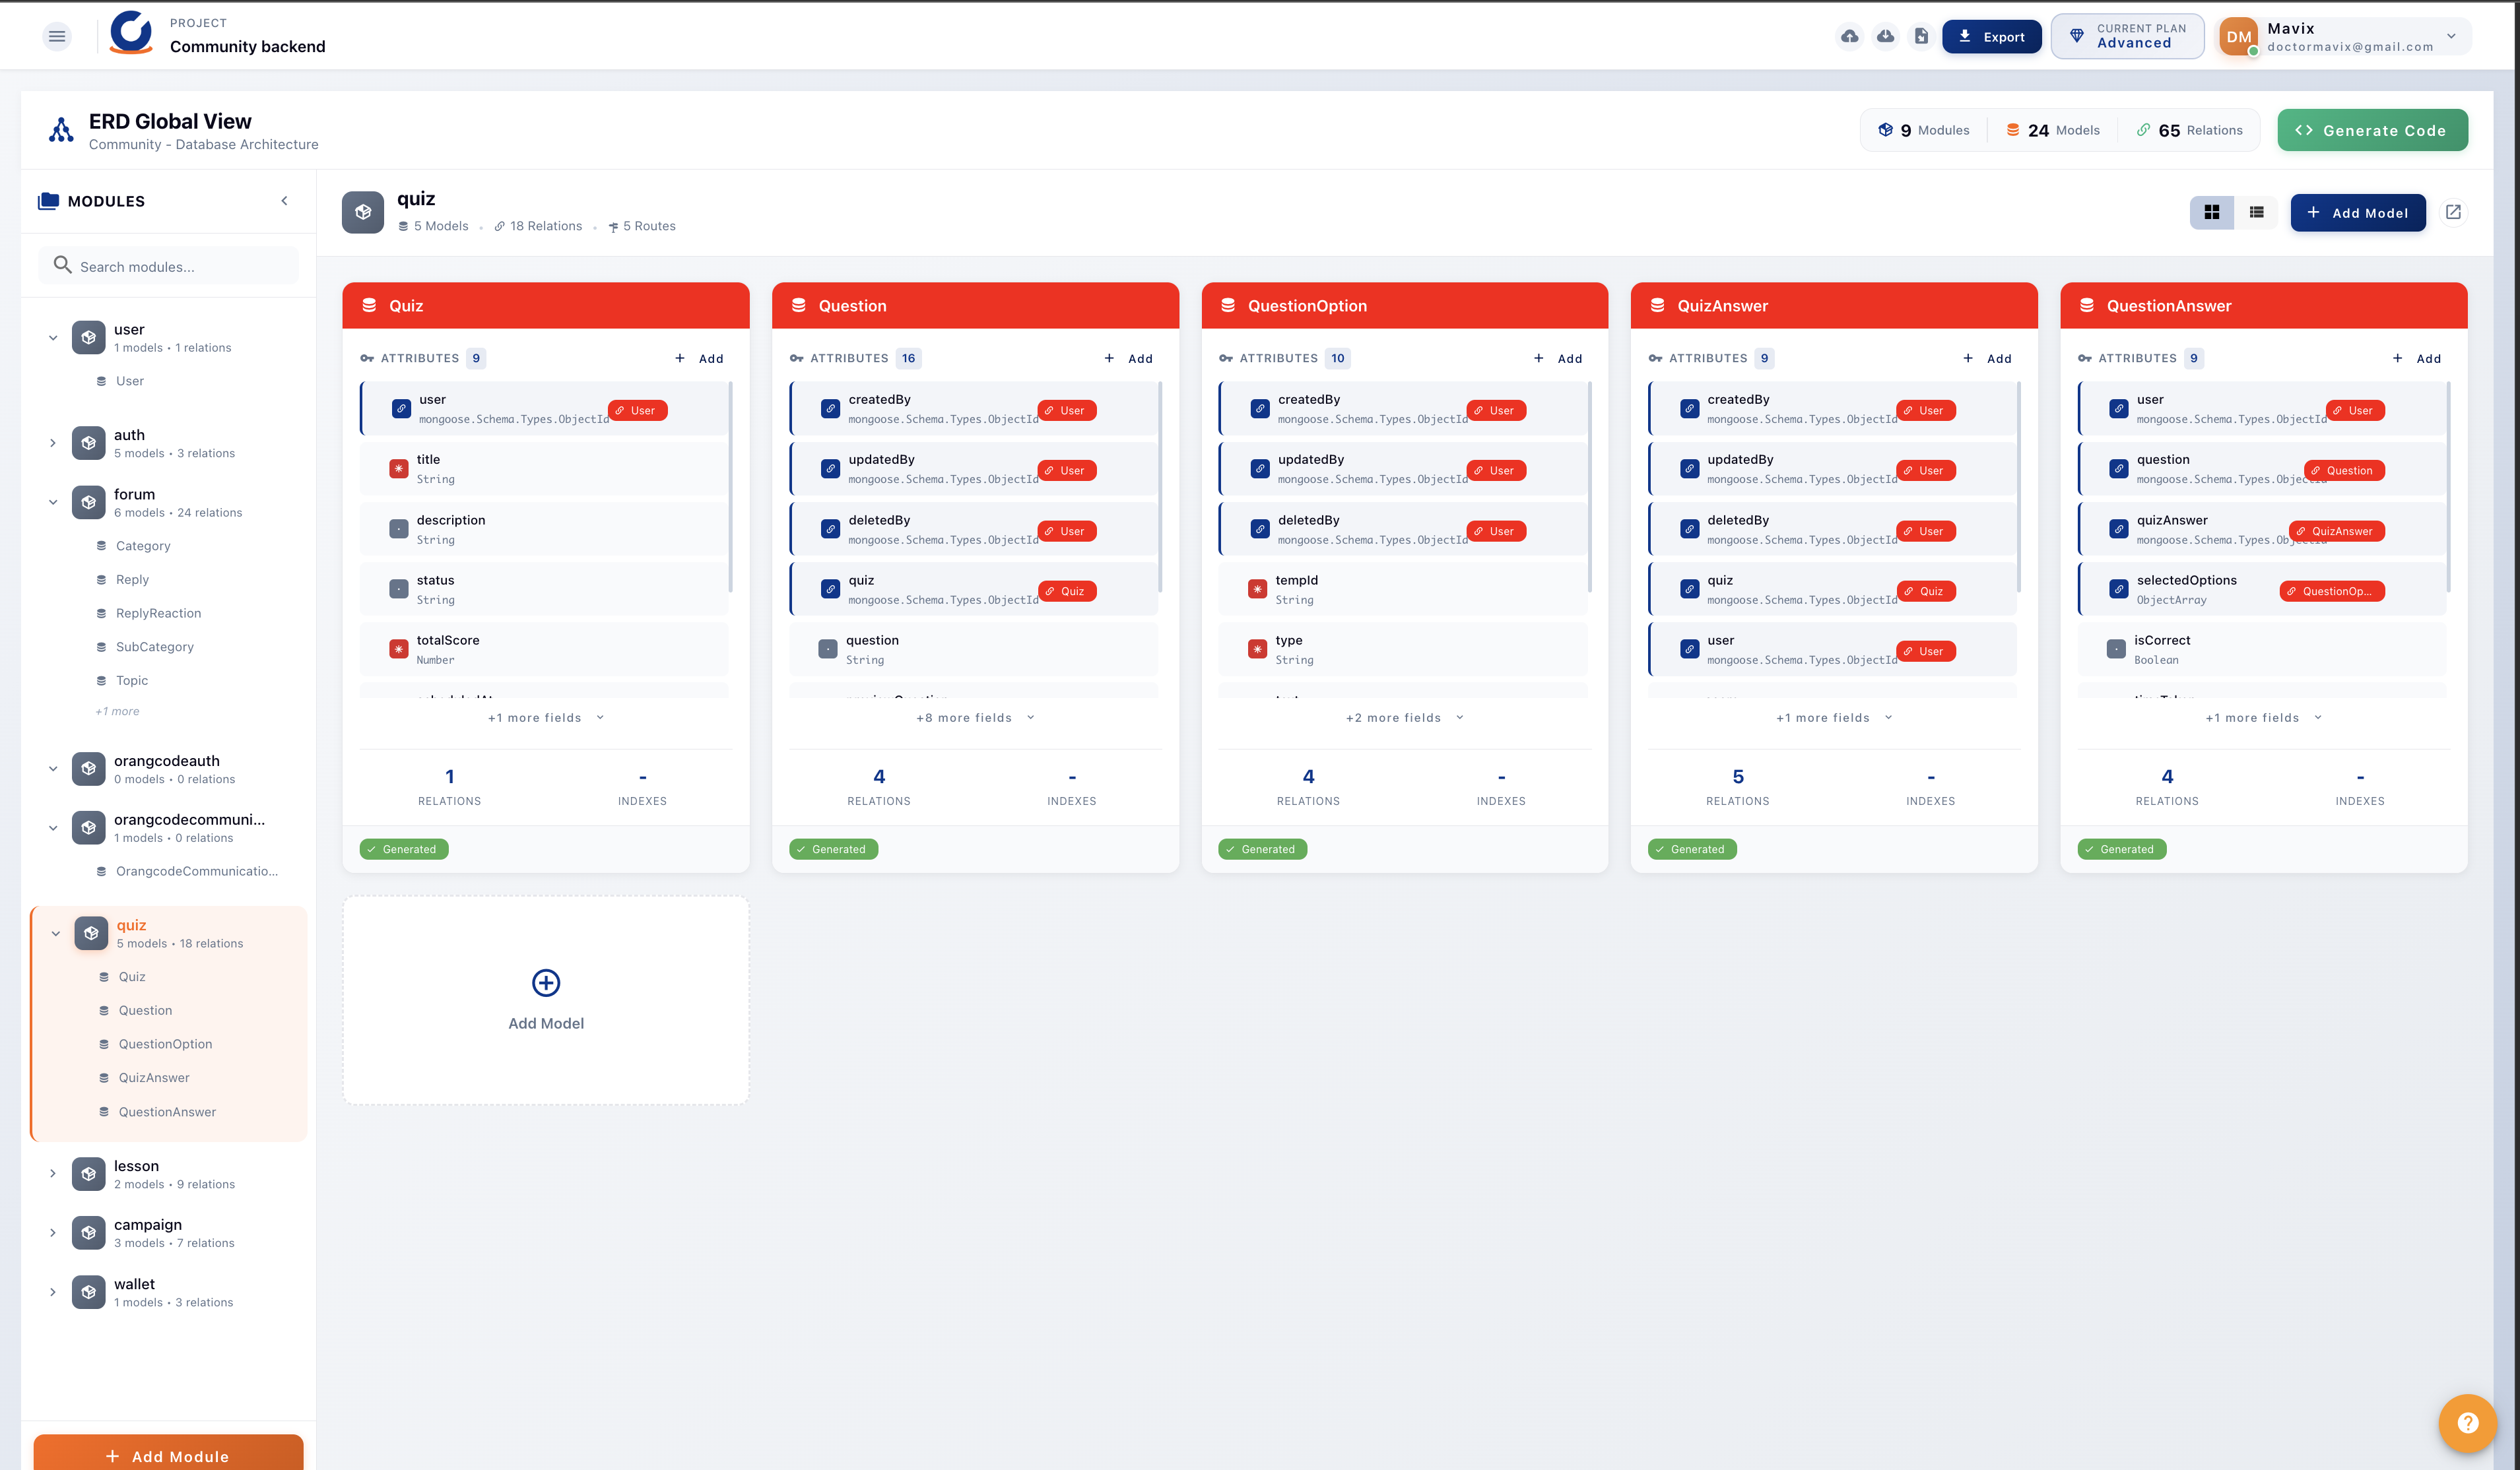The width and height of the screenshot is (2520, 1470).
Task: Open the hamburger menu icon
Action: tap(57, 36)
